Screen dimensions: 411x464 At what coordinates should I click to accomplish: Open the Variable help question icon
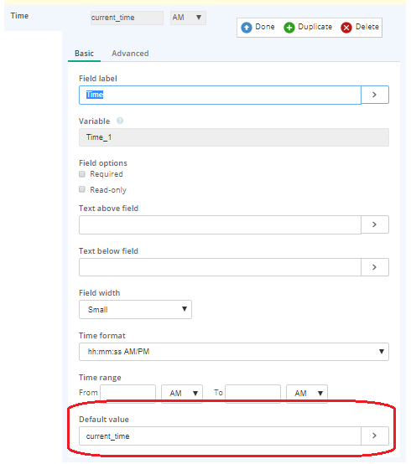(120, 121)
